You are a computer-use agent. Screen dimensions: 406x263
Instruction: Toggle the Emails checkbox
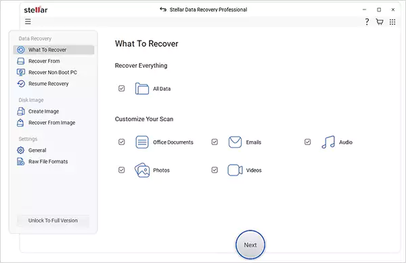[215, 142]
